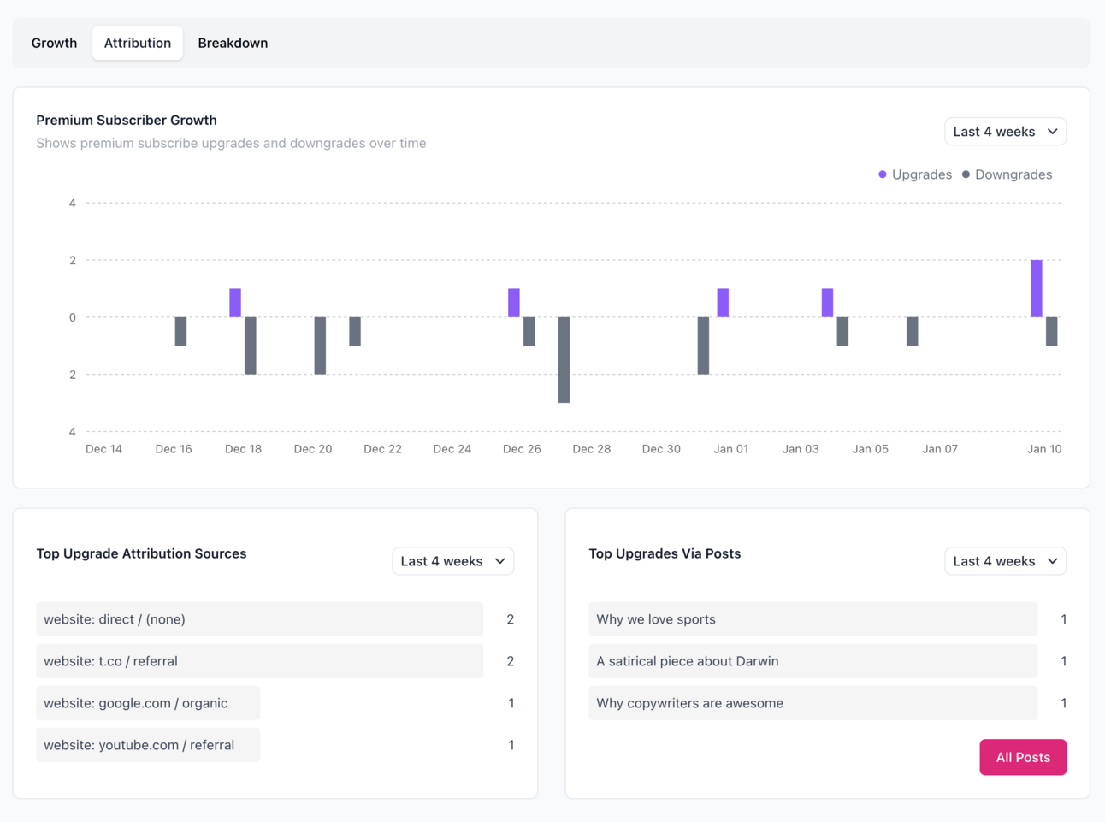Viewport: 1105px width, 822px height.
Task: Switch to the Growth tab
Action: coord(54,43)
